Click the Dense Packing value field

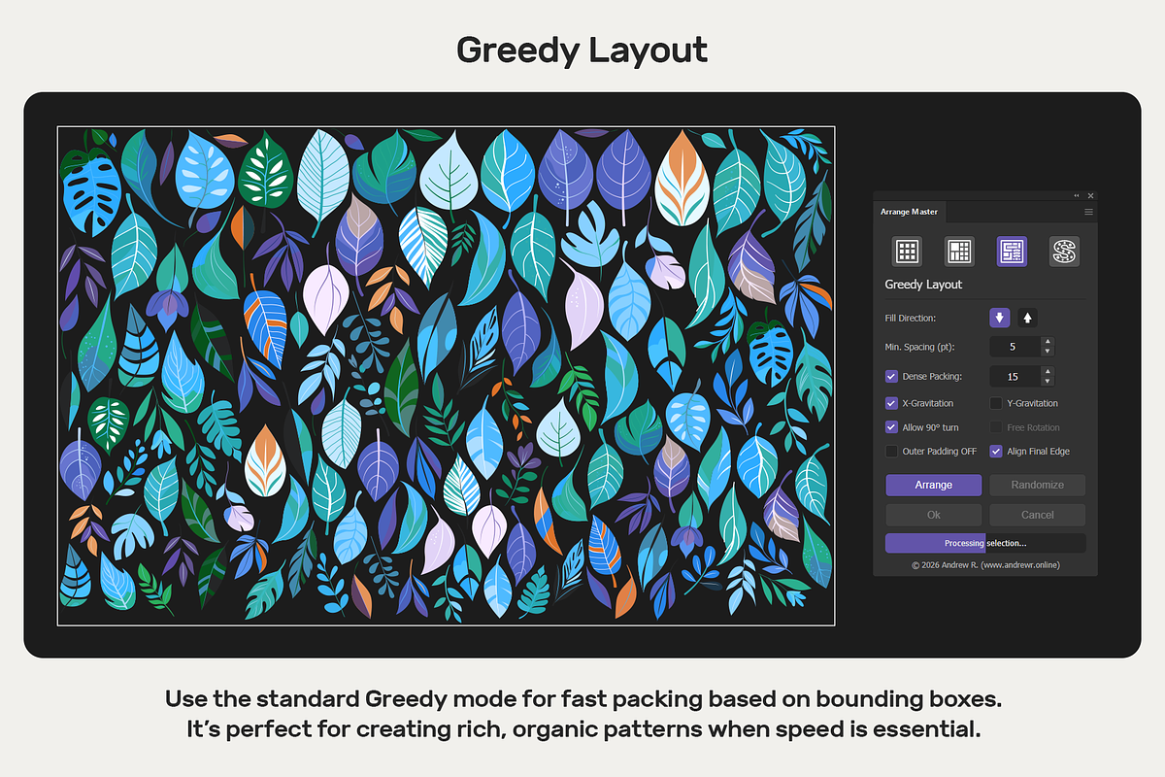1014,376
